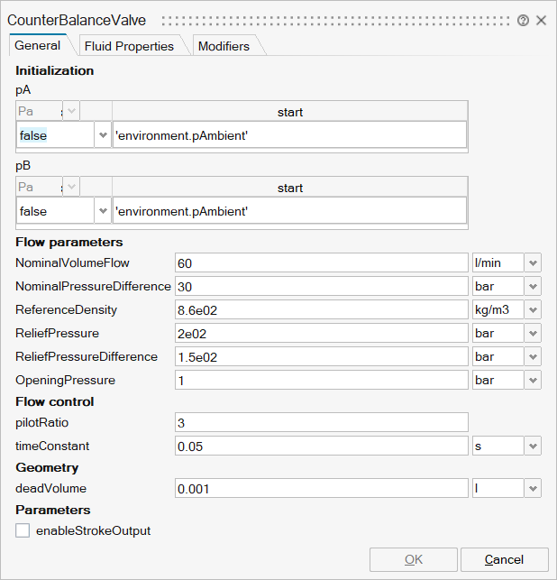Expand ReliefPressure unit dropdown

click(534, 333)
